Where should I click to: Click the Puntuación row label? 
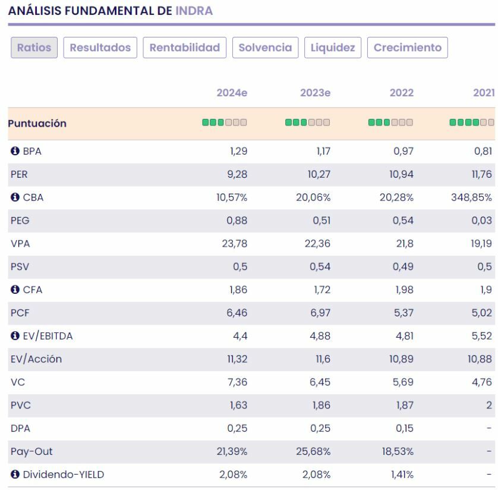pos(37,124)
